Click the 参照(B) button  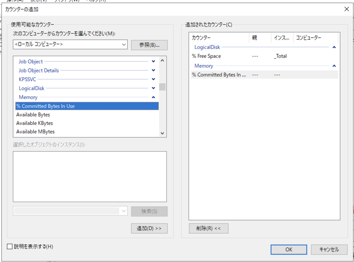(x=149, y=45)
